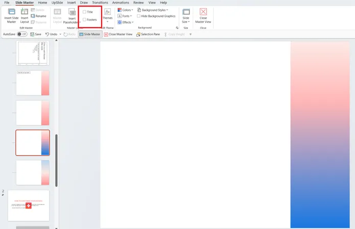Select the pink layout with title placeholder

pyautogui.click(x=33, y=83)
